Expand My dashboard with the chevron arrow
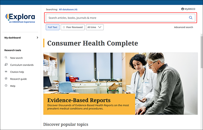 (x=37, y=37)
